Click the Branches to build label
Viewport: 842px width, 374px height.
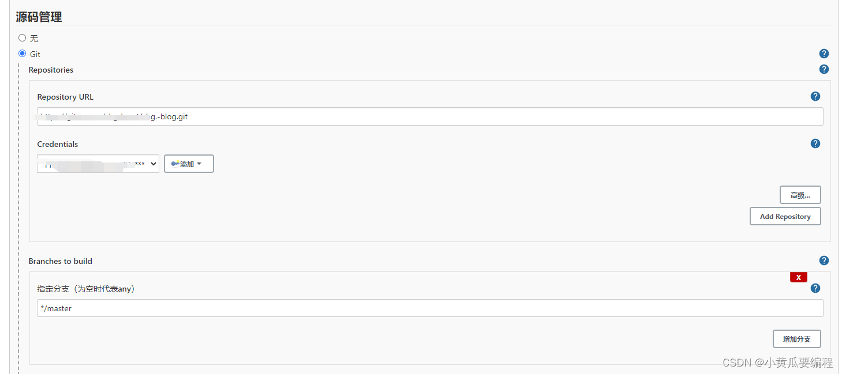click(x=61, y=261)
